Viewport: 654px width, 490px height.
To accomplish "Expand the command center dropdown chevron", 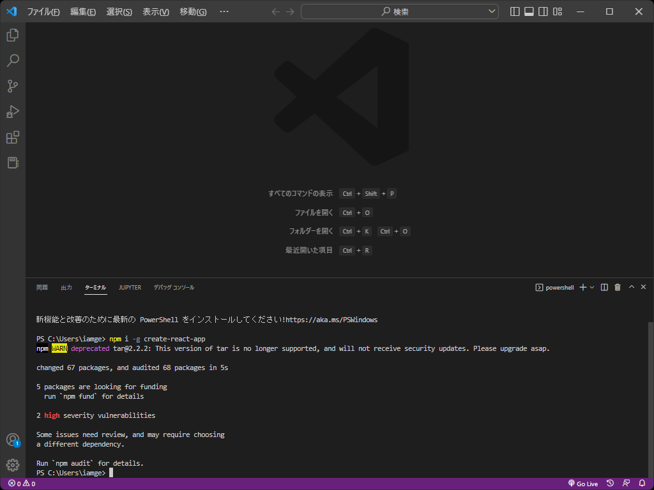I will point(492,11).
